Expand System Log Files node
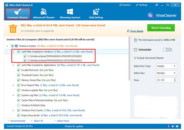 pos(13,95)
